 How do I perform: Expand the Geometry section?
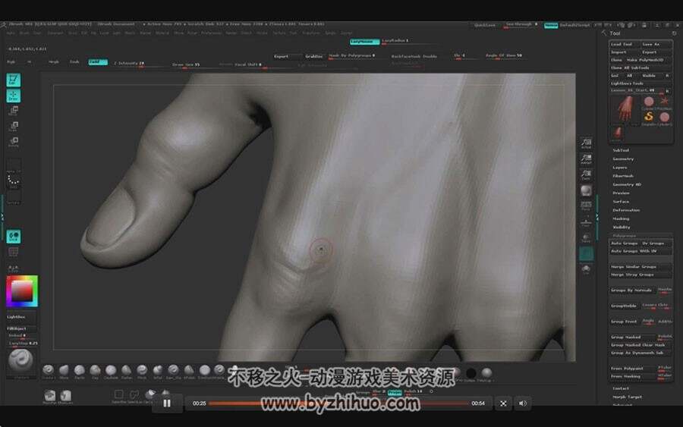click(x=623, y=159)
